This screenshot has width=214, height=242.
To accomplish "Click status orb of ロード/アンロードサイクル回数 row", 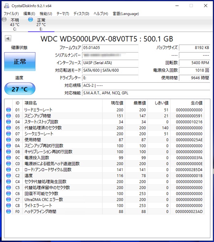I will (x=9, y=170).
